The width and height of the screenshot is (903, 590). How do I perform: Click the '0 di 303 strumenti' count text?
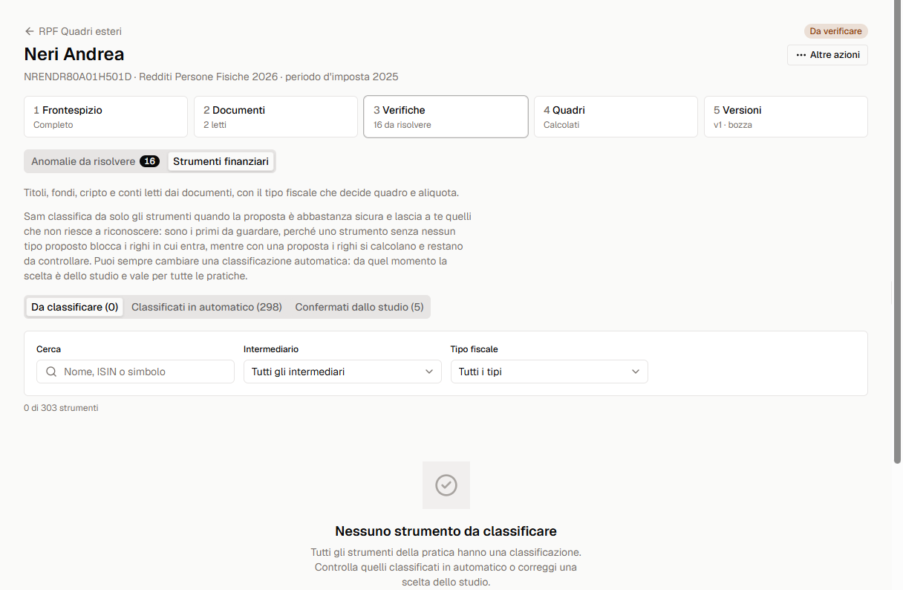point(61,408)
